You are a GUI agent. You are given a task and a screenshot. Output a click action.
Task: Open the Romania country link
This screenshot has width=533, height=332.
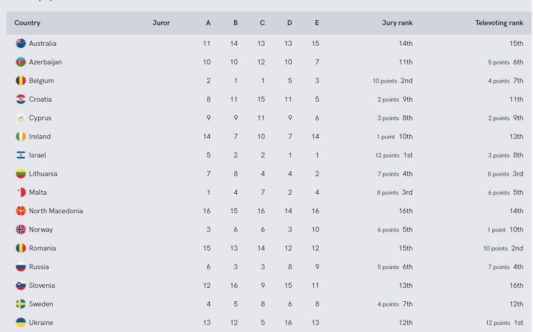tap(43, 248)
